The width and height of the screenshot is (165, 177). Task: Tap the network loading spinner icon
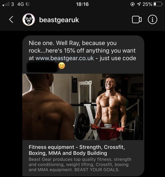(x=28, y=4)
